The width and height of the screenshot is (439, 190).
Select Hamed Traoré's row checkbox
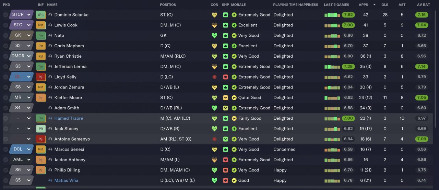click(x=5, y=118)
